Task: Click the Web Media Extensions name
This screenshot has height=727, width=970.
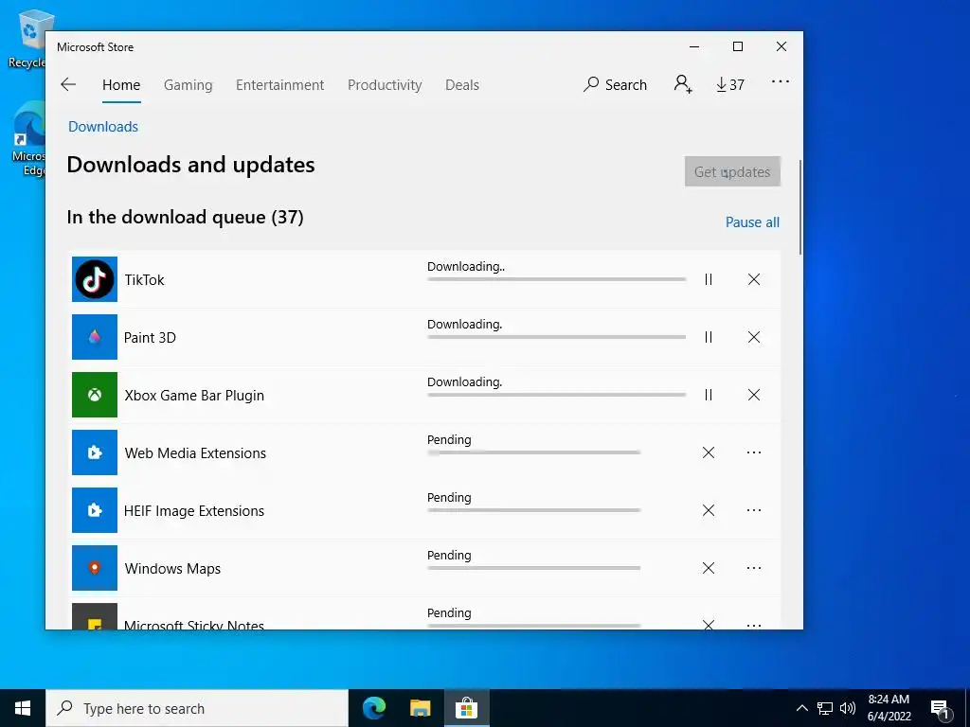Action: (195, 453)
